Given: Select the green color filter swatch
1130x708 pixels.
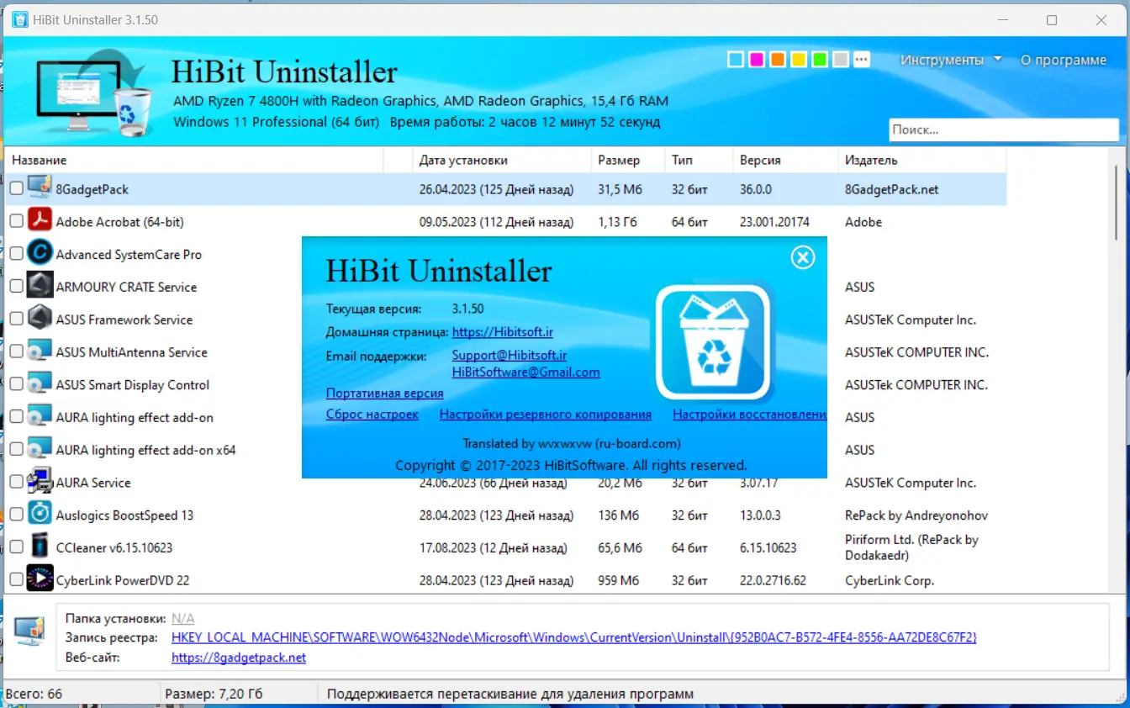Looking at the screenshot, I should click(819, 59).
